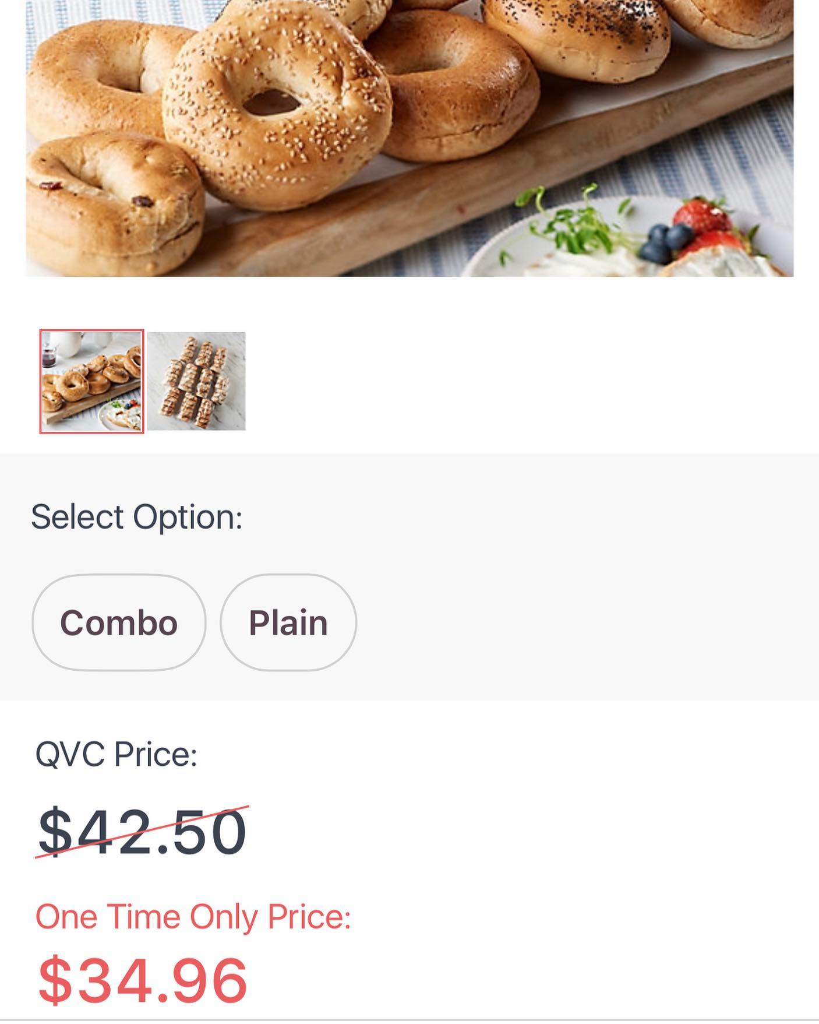Click the blueberries on the plate
The height and width of the screenshot is (1024, 819).
[x=664, y=242]
